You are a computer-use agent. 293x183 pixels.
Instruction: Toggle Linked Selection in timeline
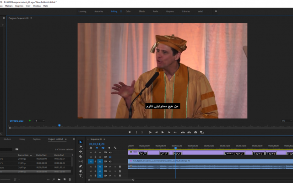coord(103,148)
